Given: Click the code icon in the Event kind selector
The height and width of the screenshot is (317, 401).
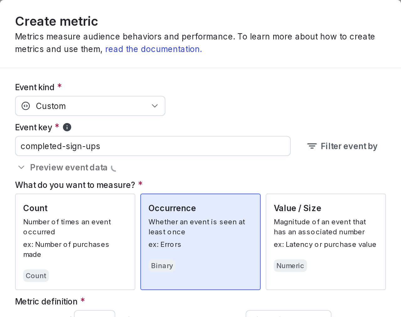Looking at the screenshot, I should coord(25,106).
